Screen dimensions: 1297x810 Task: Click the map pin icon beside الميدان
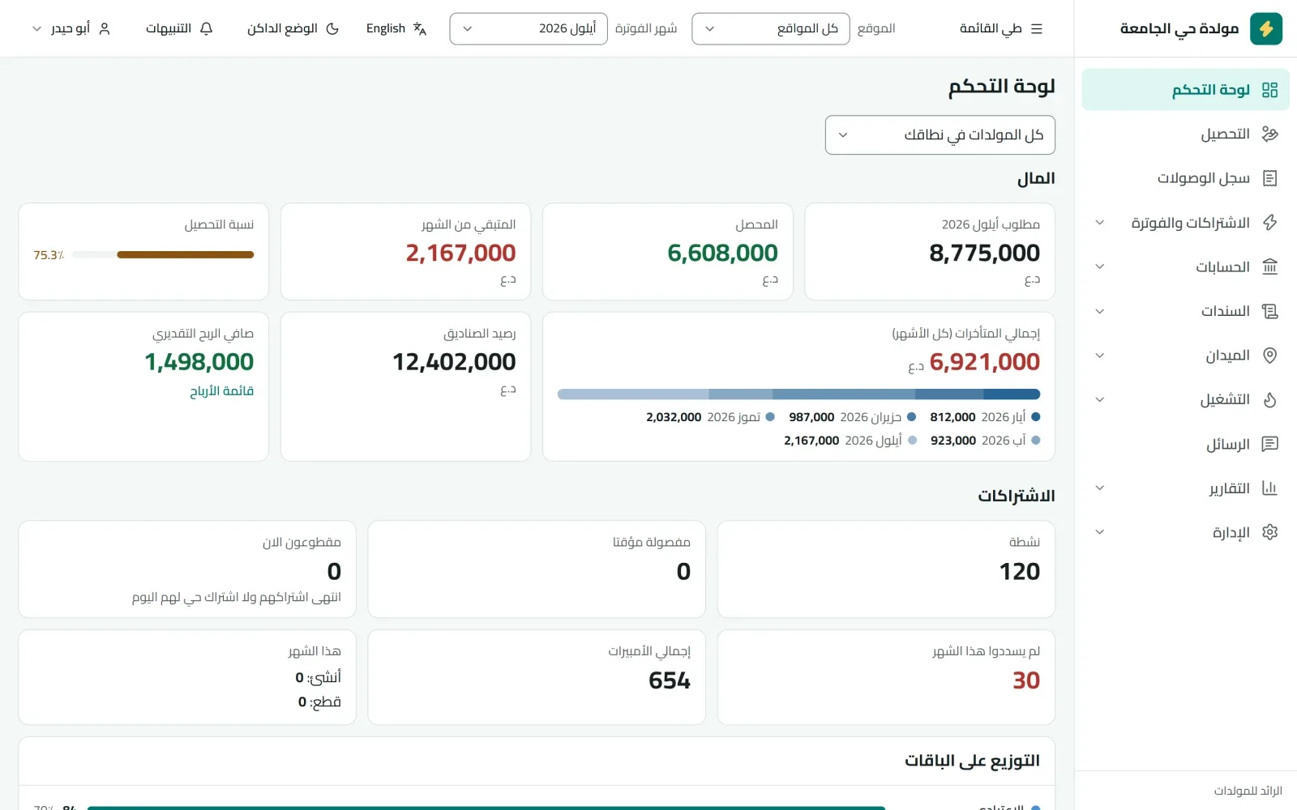(1269, 356)
